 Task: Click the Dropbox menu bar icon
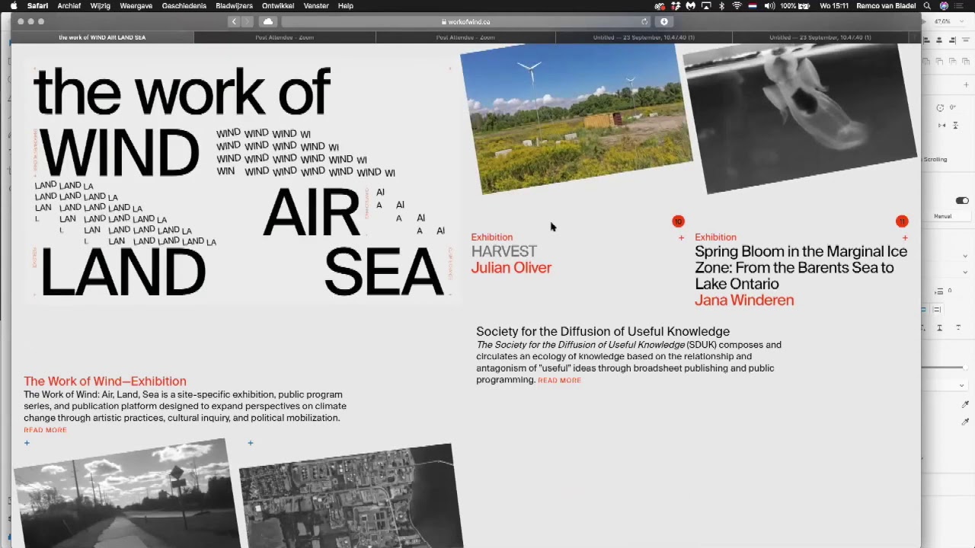point(675,5)
